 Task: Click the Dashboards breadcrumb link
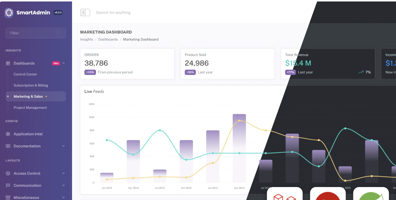[x=108, y=39]
